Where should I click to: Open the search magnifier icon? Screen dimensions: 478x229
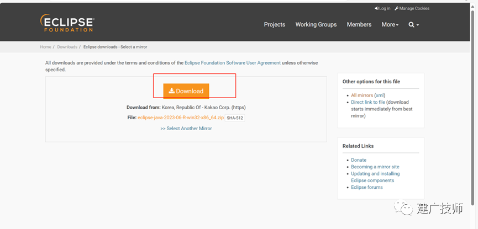[x=411, y=25]
